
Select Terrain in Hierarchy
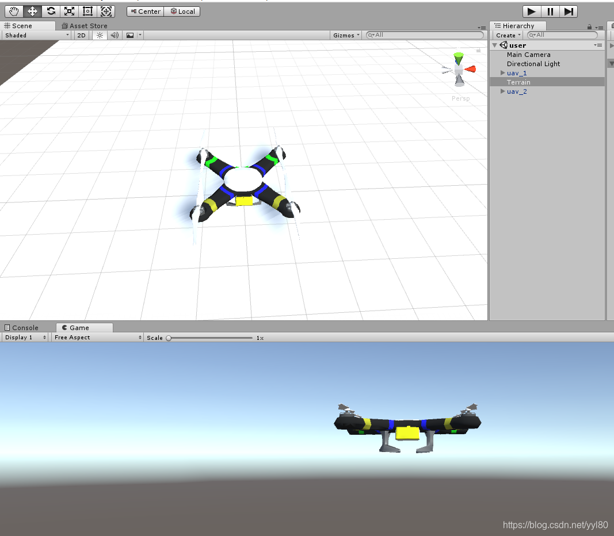547,82
